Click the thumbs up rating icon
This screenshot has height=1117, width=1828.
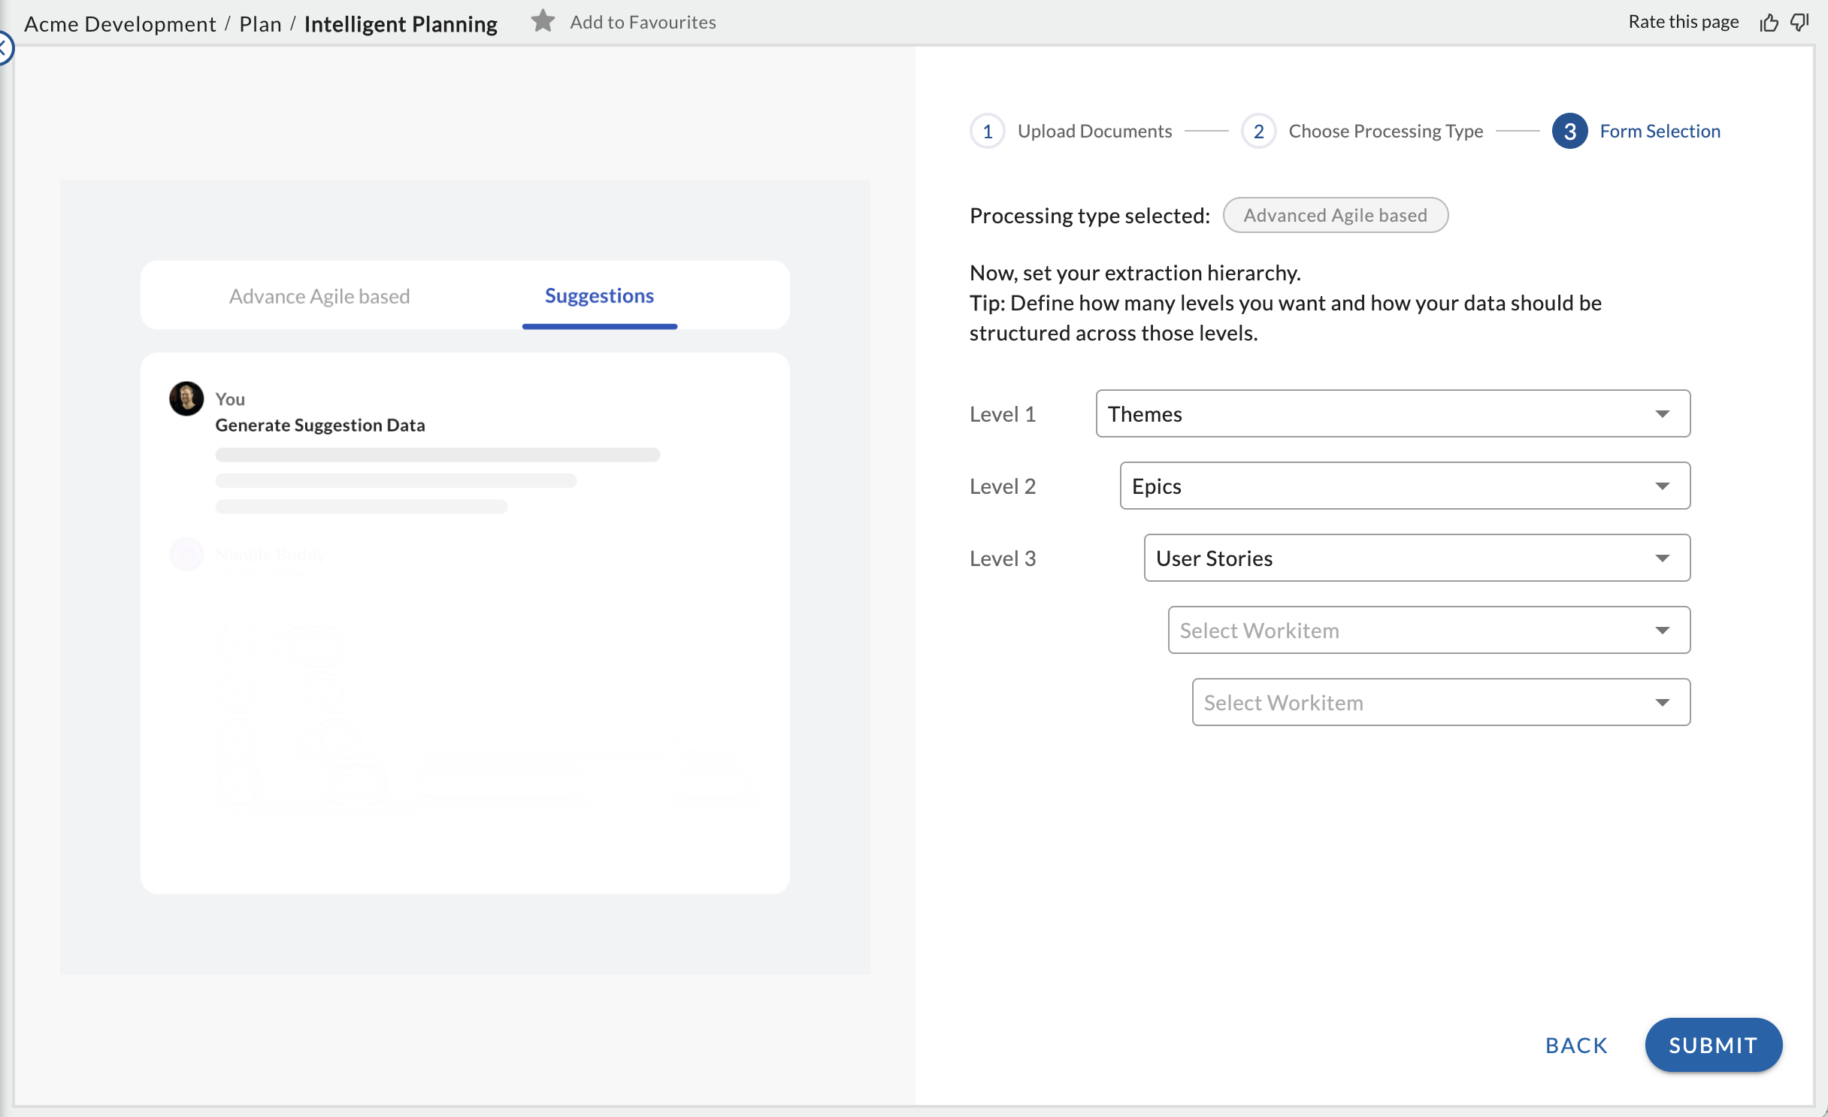[1769, 23]
